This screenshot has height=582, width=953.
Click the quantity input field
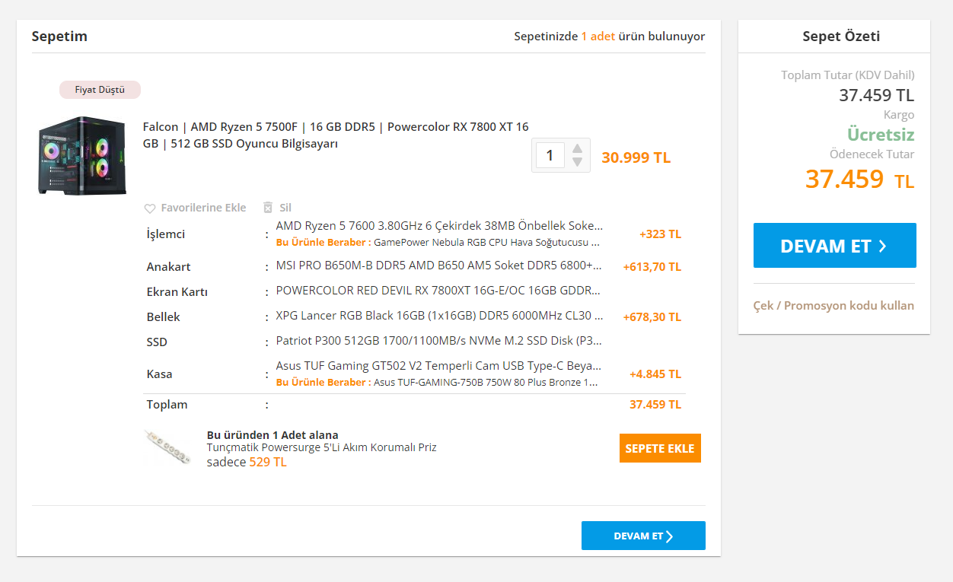(550, 156)
